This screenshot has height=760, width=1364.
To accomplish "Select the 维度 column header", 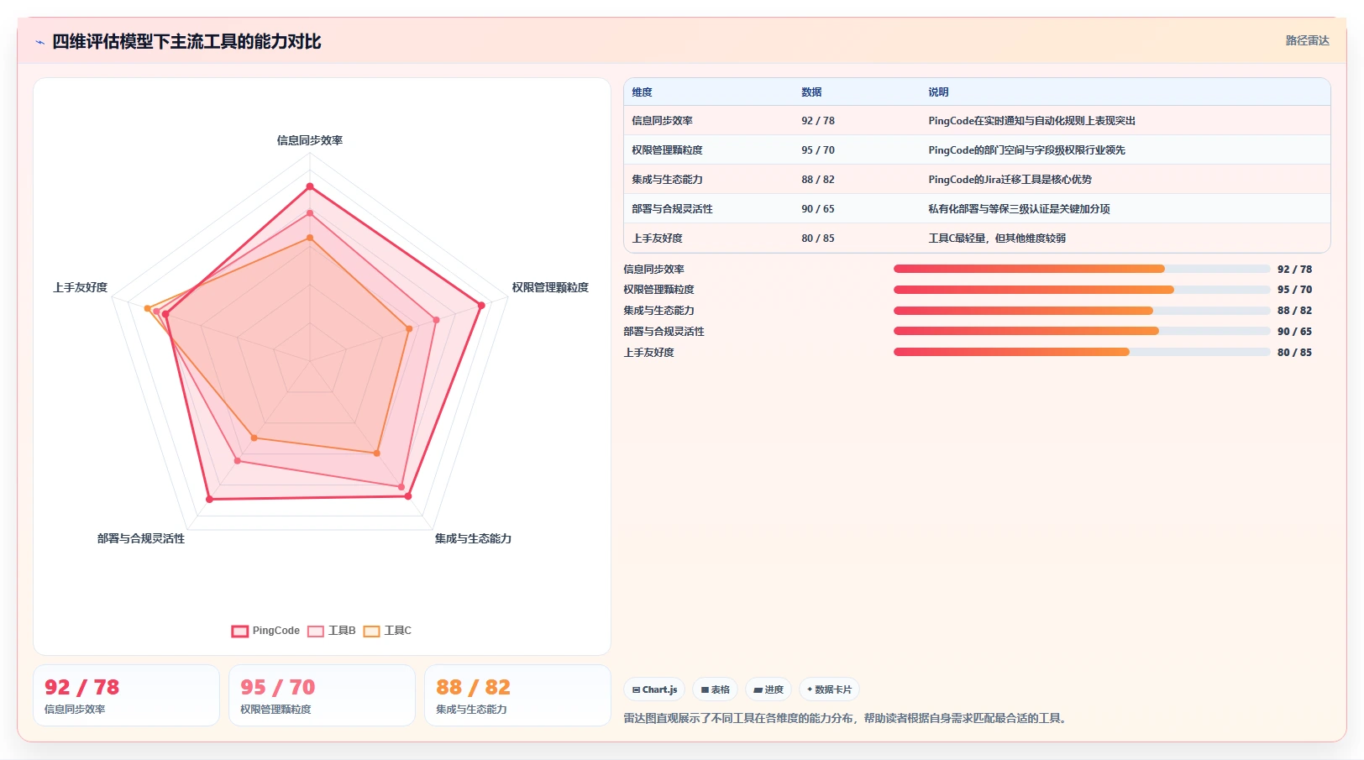I will coord(643,92).
